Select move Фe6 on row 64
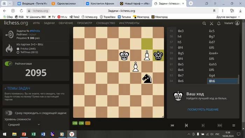The image size is (245, 138). point(191,81)
